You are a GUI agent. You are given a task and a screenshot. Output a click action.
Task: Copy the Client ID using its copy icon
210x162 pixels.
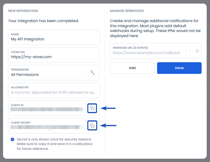92,108
